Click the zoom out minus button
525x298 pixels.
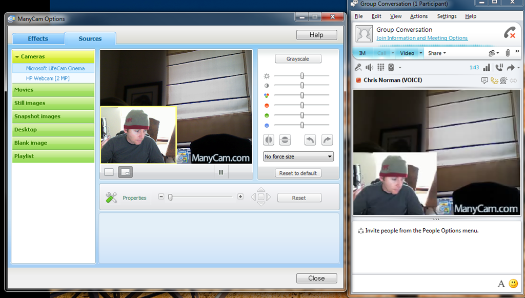[x=161, y=196]
